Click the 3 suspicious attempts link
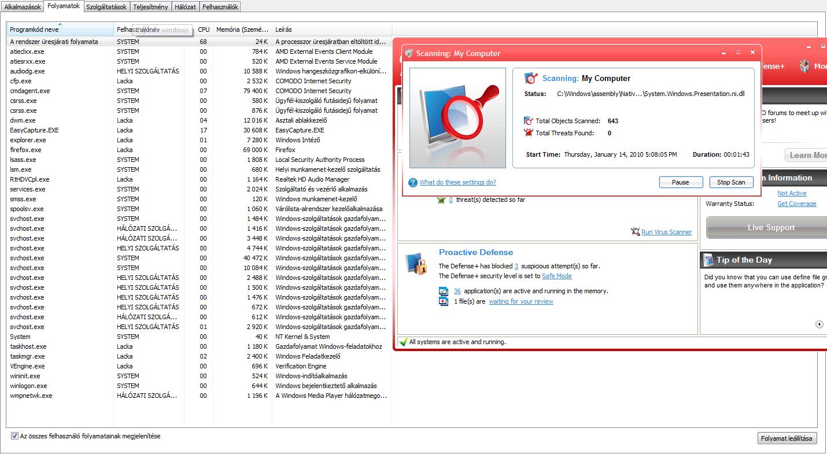 (x=516, y=266)
